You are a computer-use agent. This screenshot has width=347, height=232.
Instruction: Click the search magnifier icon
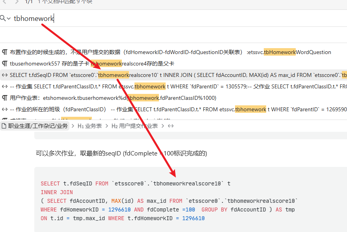3,18
